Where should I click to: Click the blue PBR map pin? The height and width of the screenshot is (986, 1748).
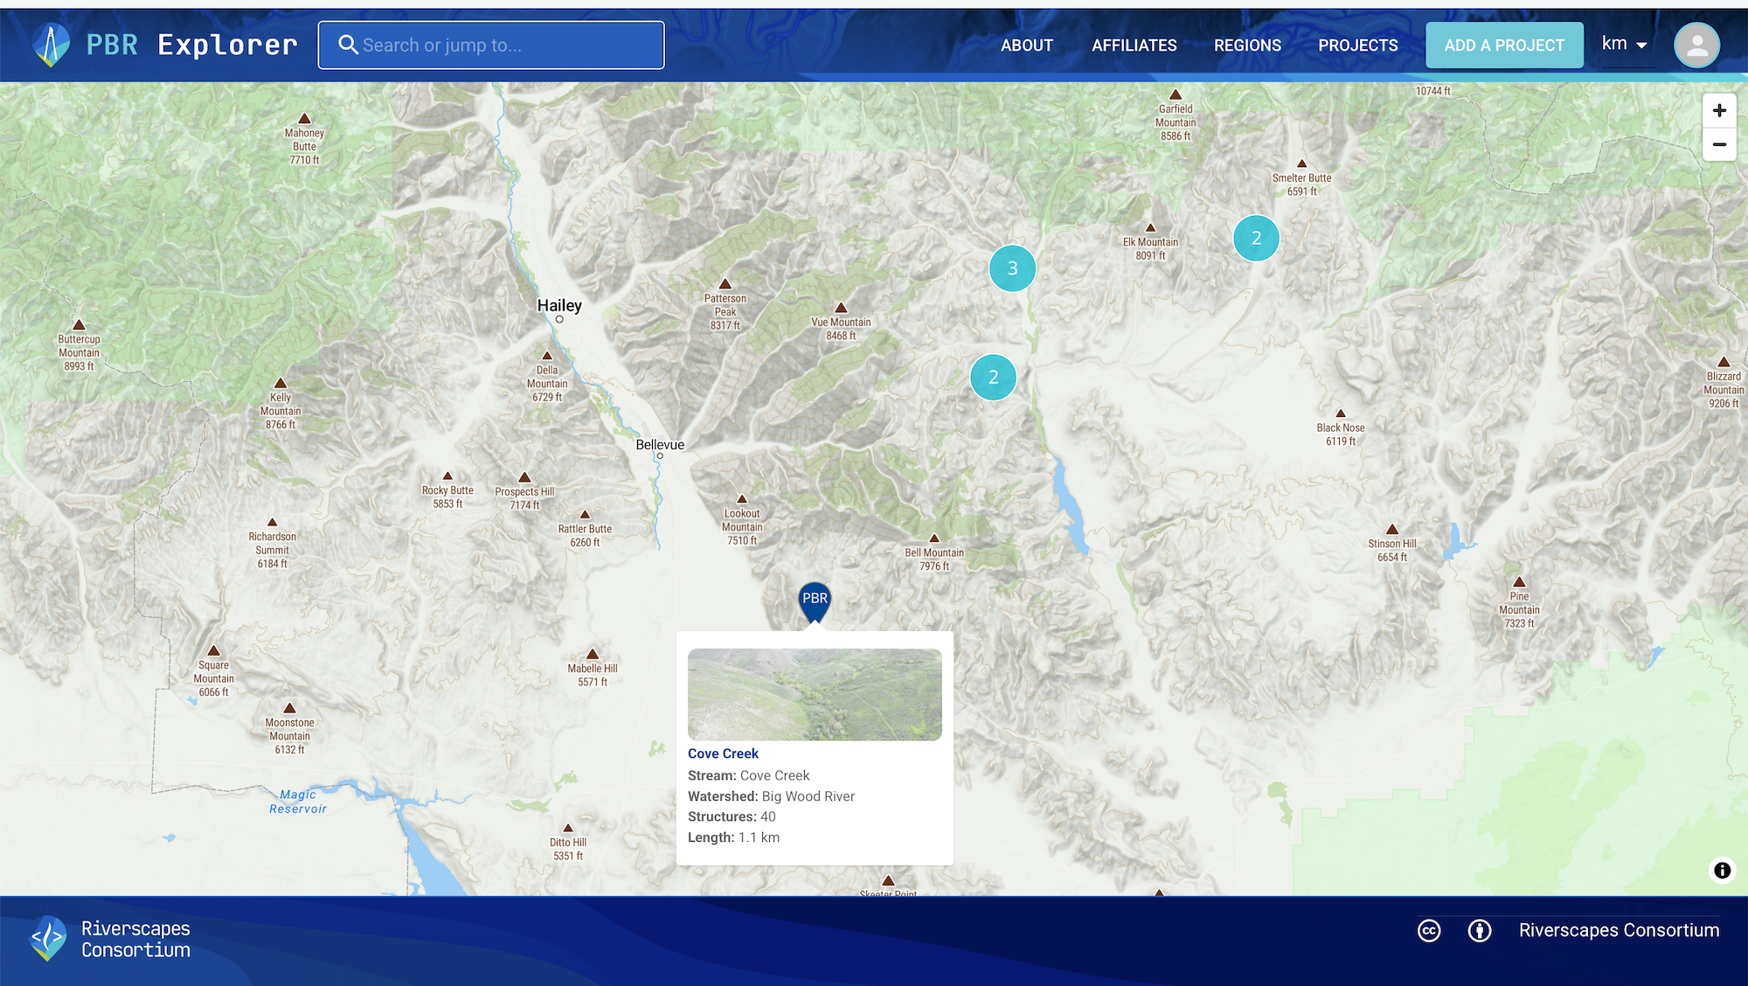pos(815,601)
